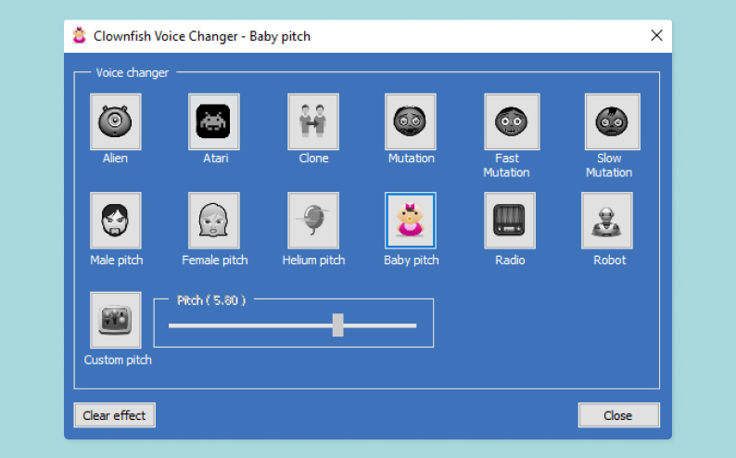The width and height of the screenshot is (736, 458).
Task: Switch to the Robot voice effect icon
Action: click(607, 221)
